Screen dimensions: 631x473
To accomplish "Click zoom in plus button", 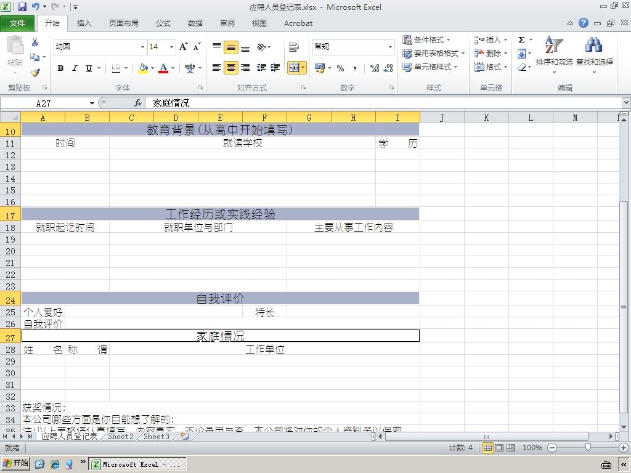I will [x=624, y=448].
